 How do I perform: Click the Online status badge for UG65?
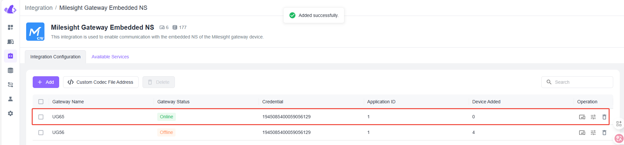coord(166,117)
